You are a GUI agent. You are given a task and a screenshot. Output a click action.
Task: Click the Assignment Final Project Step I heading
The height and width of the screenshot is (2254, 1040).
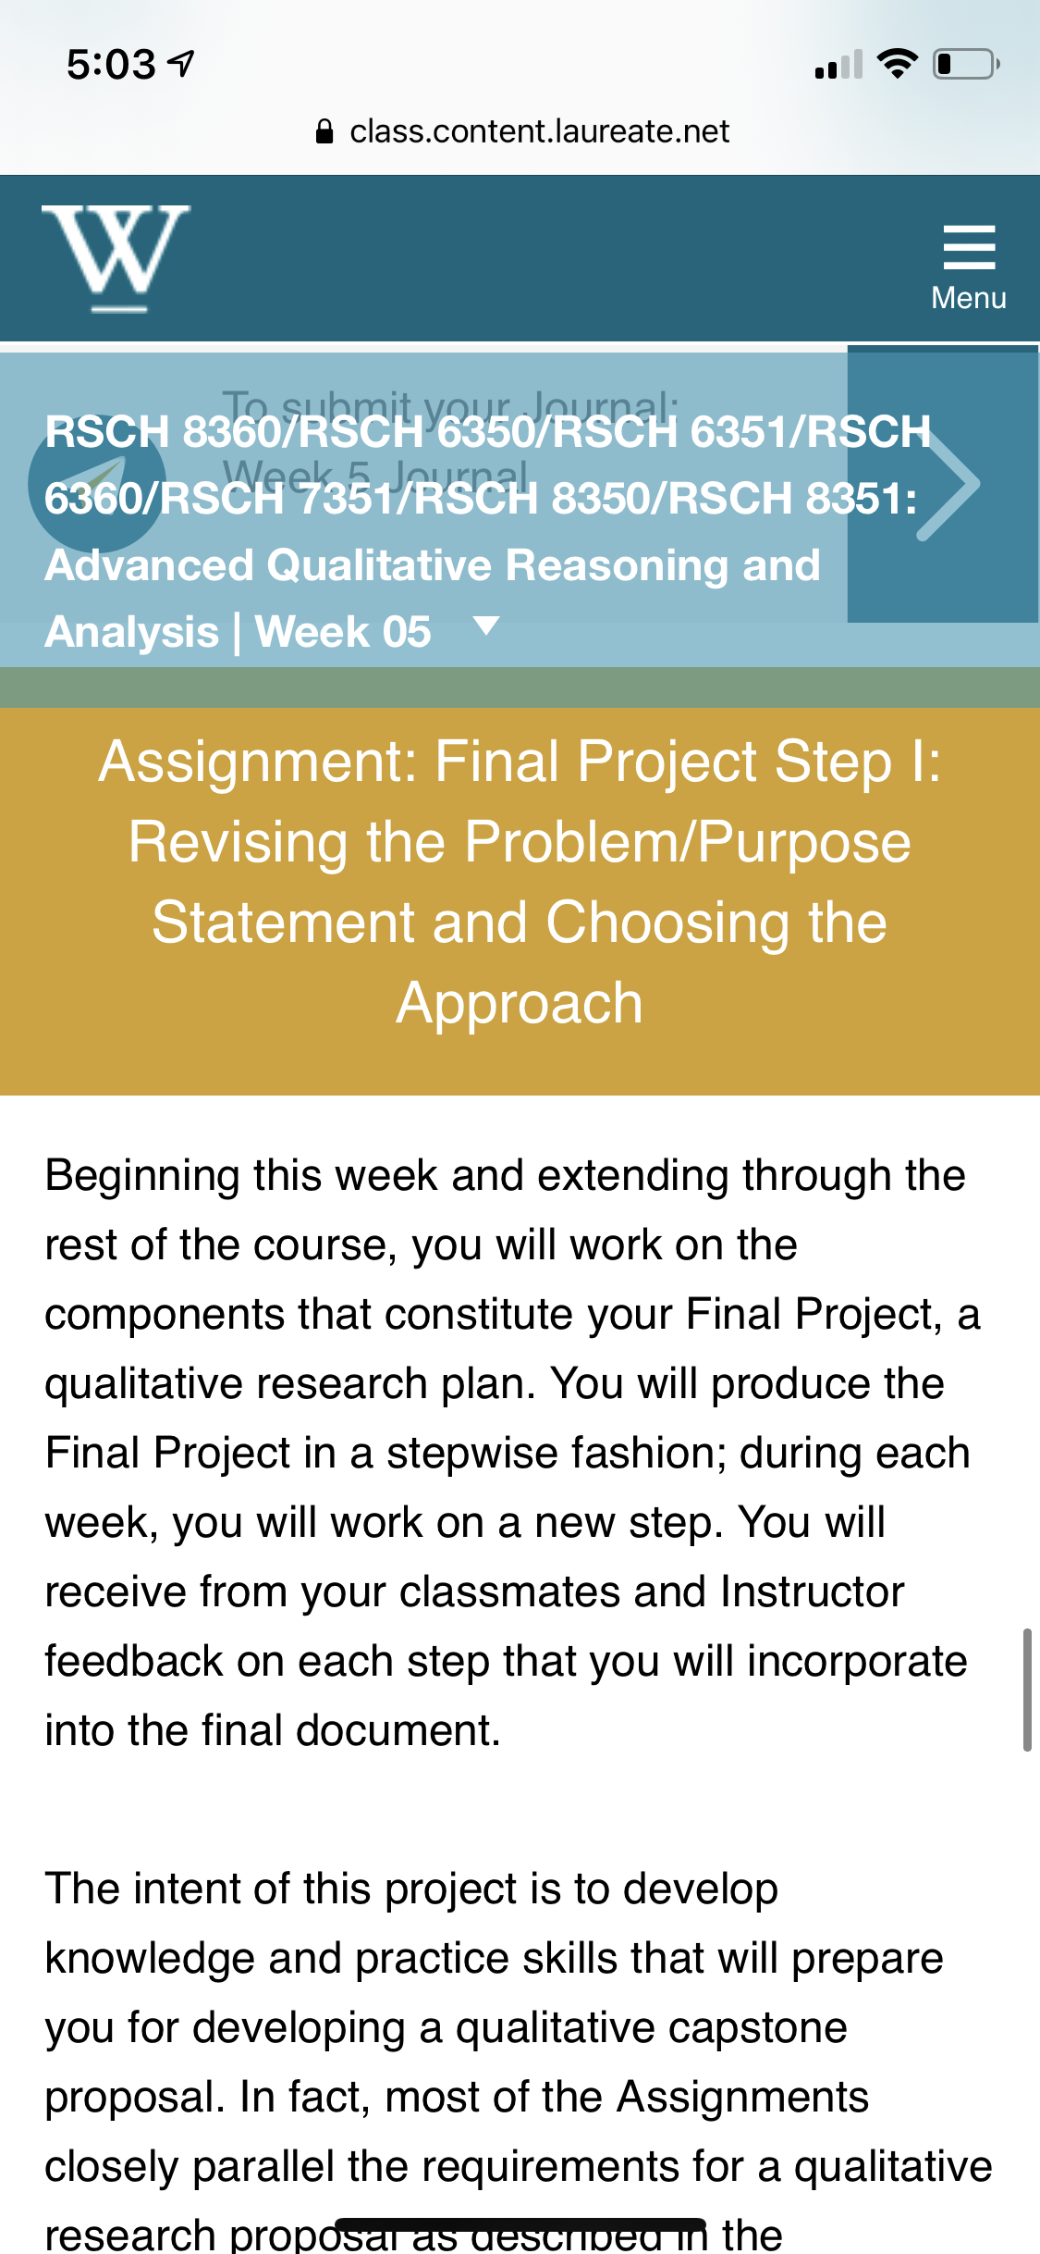520,882
